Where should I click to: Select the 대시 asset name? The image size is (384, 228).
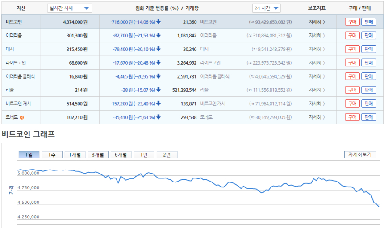(10, 49)
